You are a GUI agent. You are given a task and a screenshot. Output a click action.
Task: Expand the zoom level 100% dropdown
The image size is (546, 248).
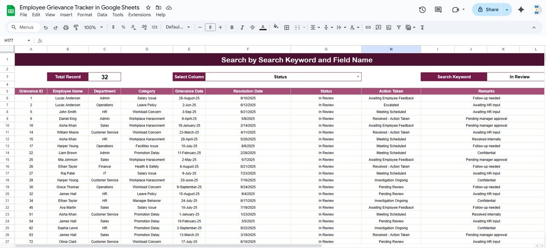pos(93,27)
